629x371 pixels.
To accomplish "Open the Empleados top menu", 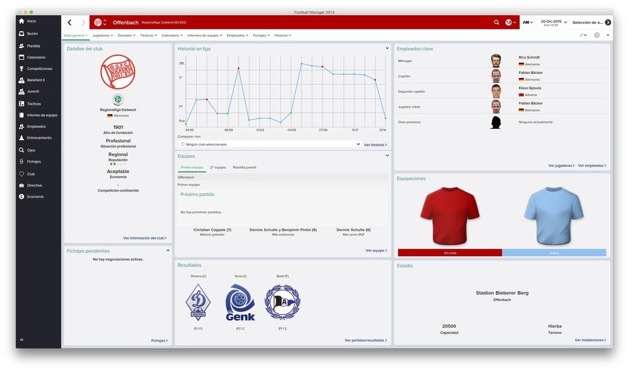I will point(237,35).
